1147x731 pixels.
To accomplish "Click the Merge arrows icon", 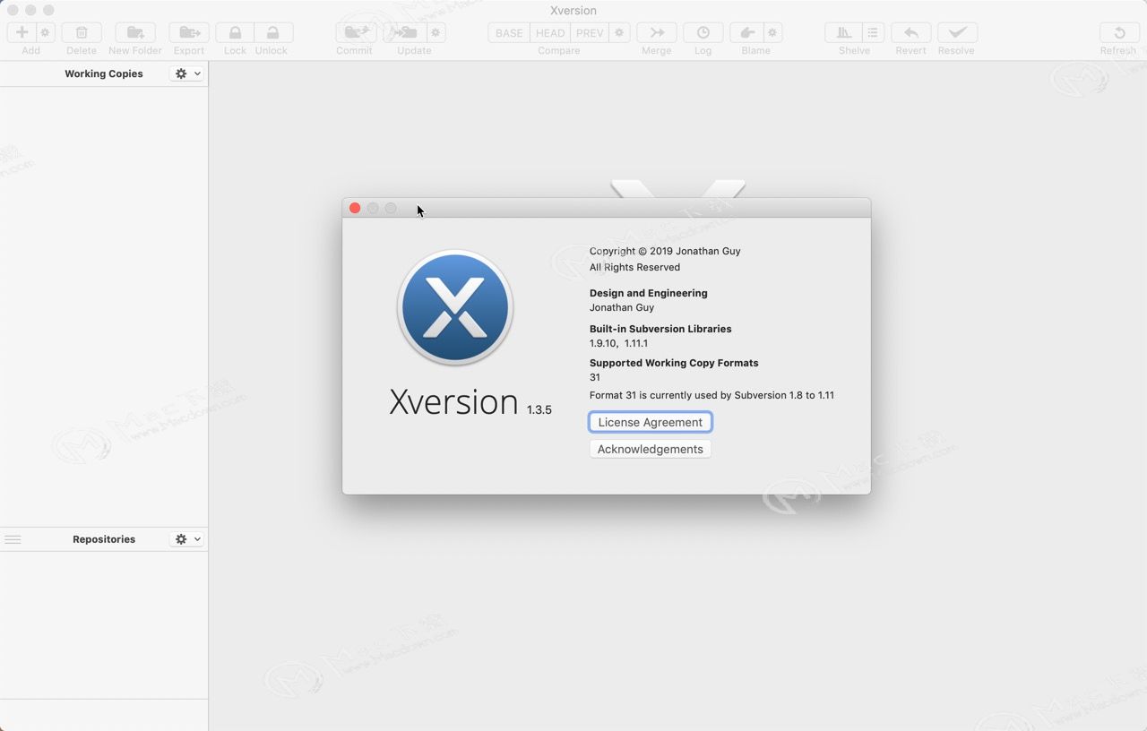I will 657,32.
